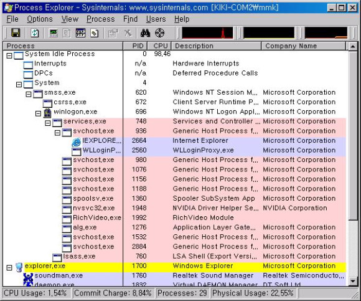Open System Information graph toolbar icon

pyautogui.click(x=54, y=33)
